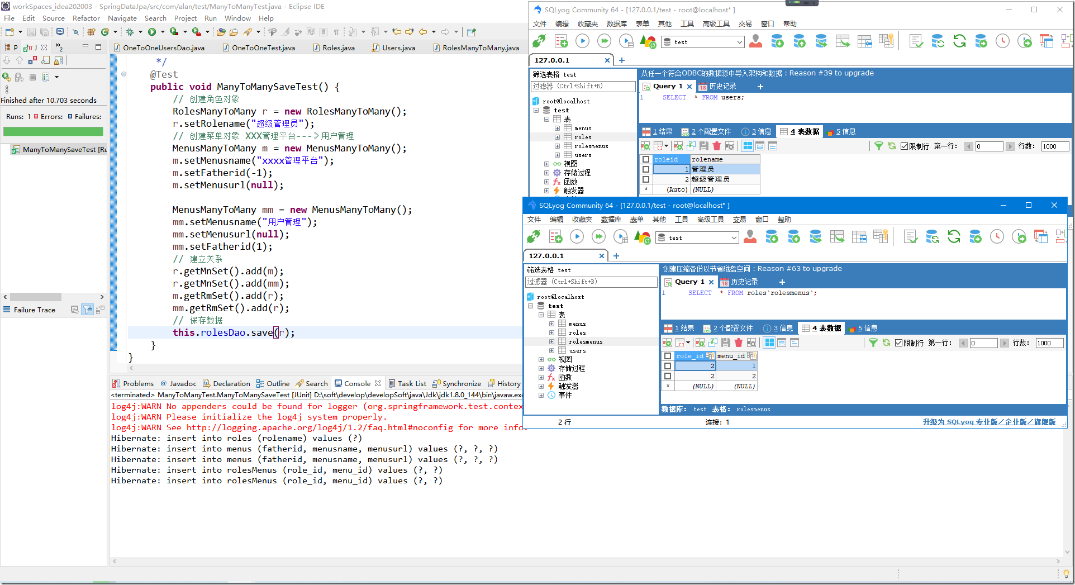Run the Eclipse program with the green Run button
Screen dimensions: 1075x585
[151, 32]
